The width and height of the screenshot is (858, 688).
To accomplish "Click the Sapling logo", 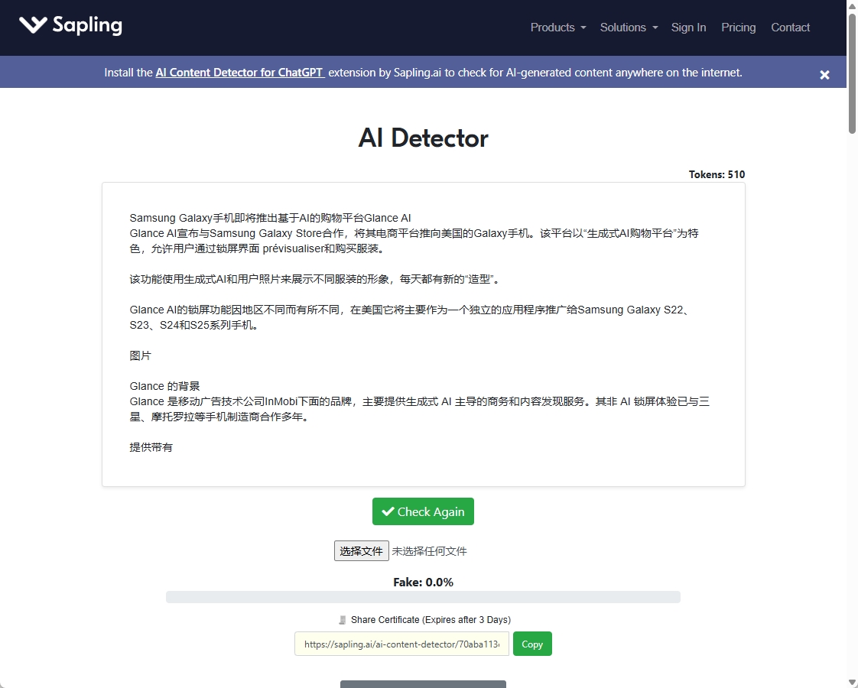I will coord(70,25).
